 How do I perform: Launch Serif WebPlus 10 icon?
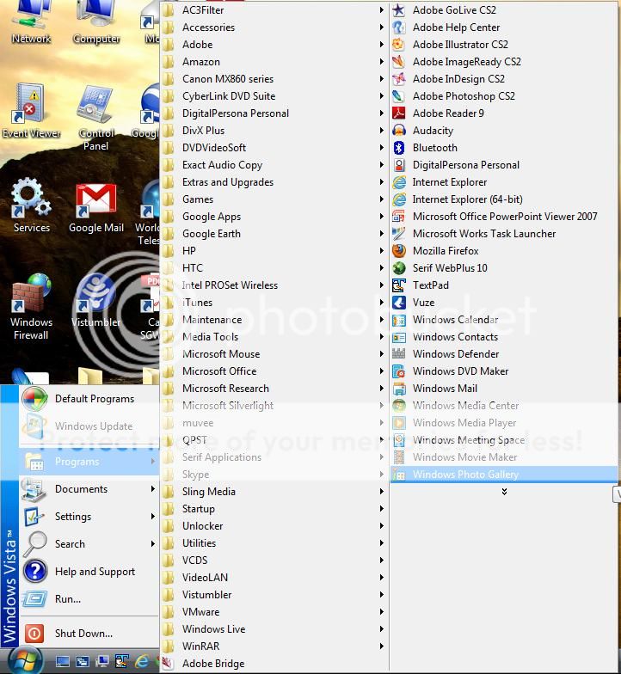[399, 268]
